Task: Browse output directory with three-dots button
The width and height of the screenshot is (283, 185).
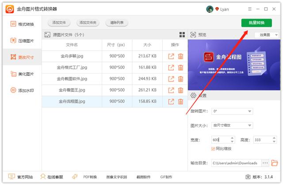Action: pyautogui.click(x=265, y=163)
